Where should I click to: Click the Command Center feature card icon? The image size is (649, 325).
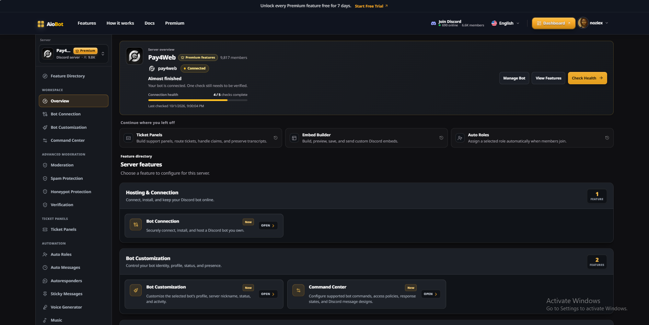point(298,290)
